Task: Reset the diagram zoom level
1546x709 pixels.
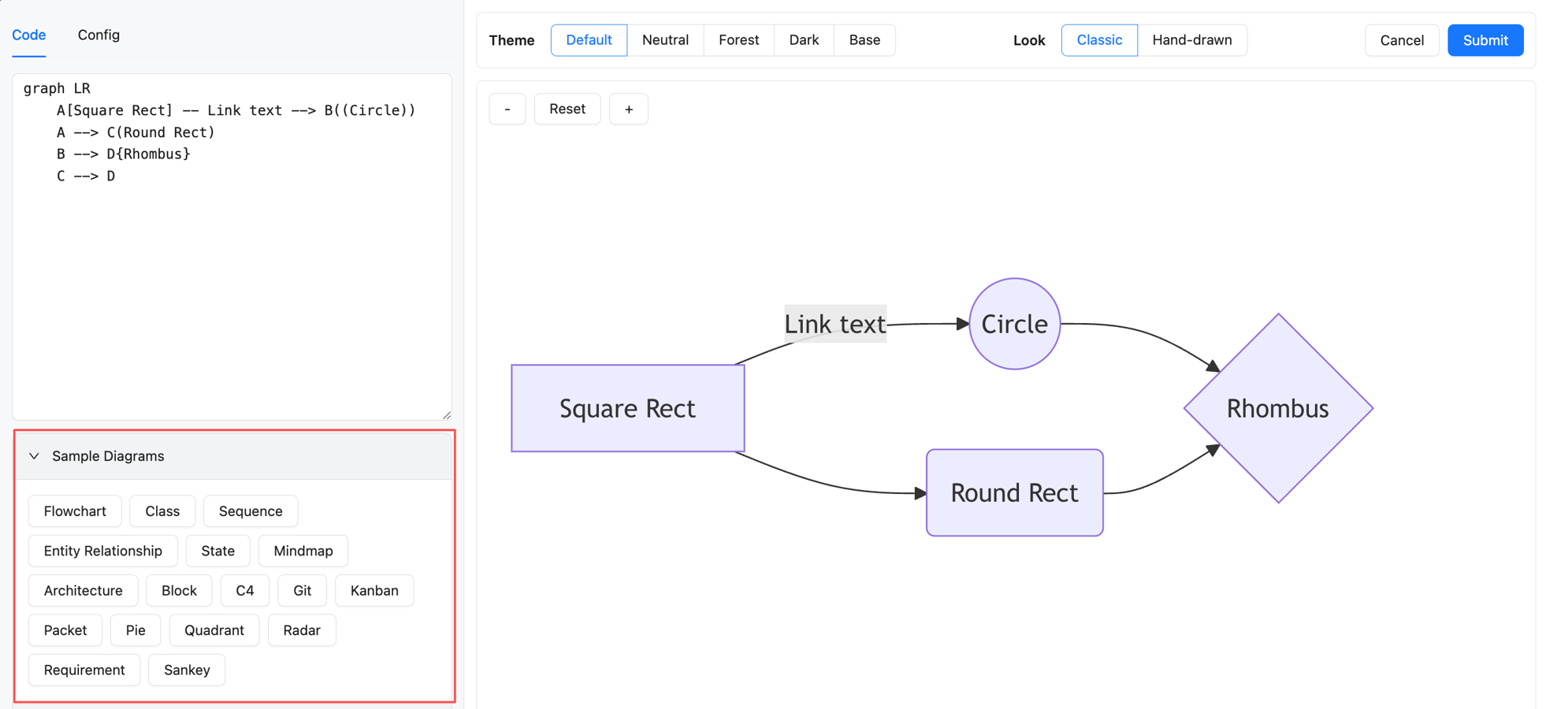Action: 567,109
